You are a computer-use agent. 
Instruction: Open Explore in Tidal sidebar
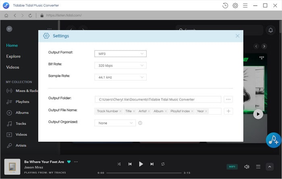[x=13, y=57]
